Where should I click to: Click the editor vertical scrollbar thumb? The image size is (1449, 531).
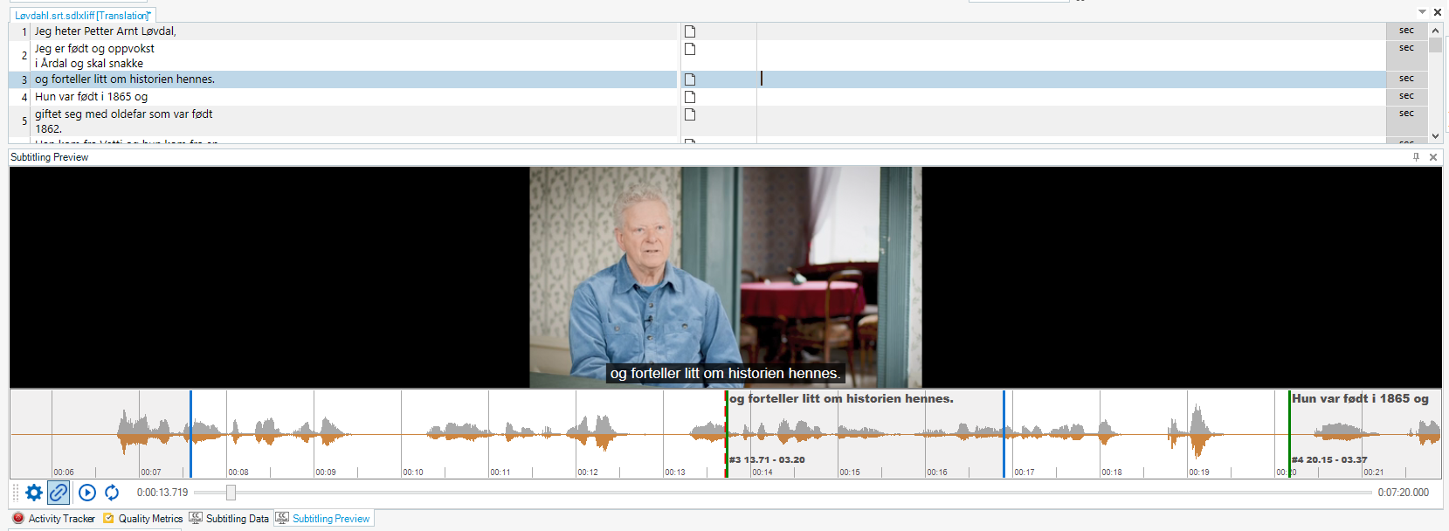pos(1435,45)
